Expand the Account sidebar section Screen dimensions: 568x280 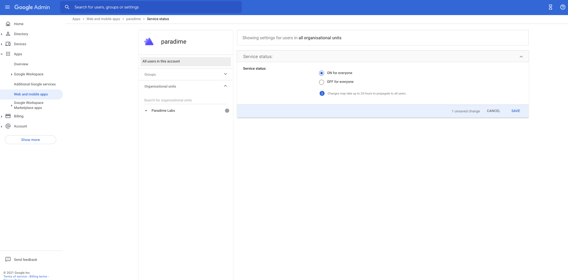[2, 127]
